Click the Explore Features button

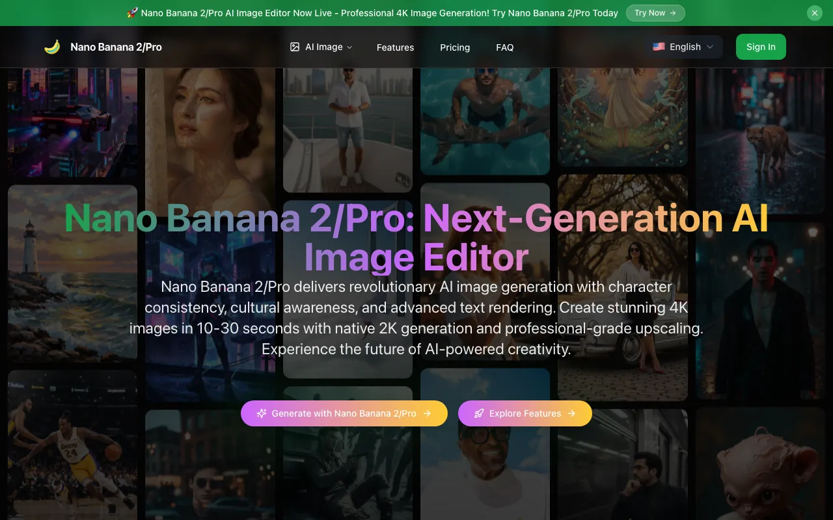525,413
